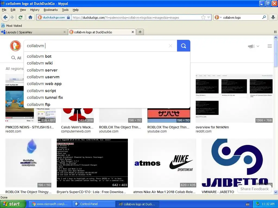Open Bryan's SuperCD 17.0 thumbnail
This screenshot has height=208, width=278.
pos(92,163)
